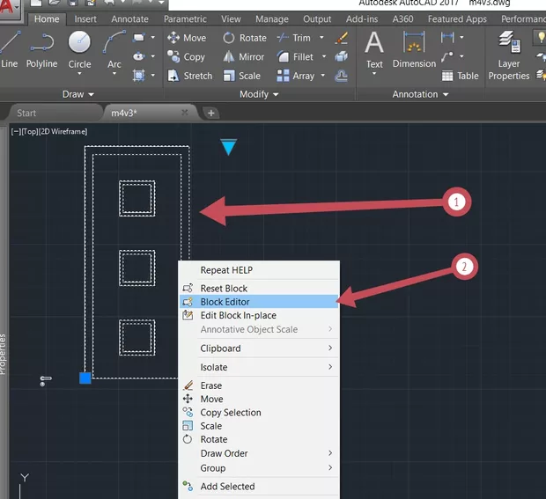The height and width of the screenshot is (499, 546).
Task: Add a new drawing tab with plus button
Action: tap(210, 113)
